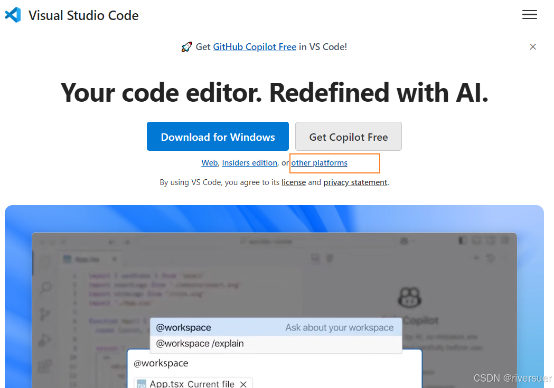Remove the App.tsx current file attachment
Image resolution: width=554 pixels, height=388 pixels.
pos(243,384)
